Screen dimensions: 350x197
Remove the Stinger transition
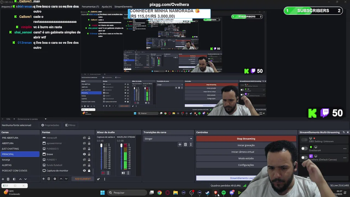click(x=185, y=144)
